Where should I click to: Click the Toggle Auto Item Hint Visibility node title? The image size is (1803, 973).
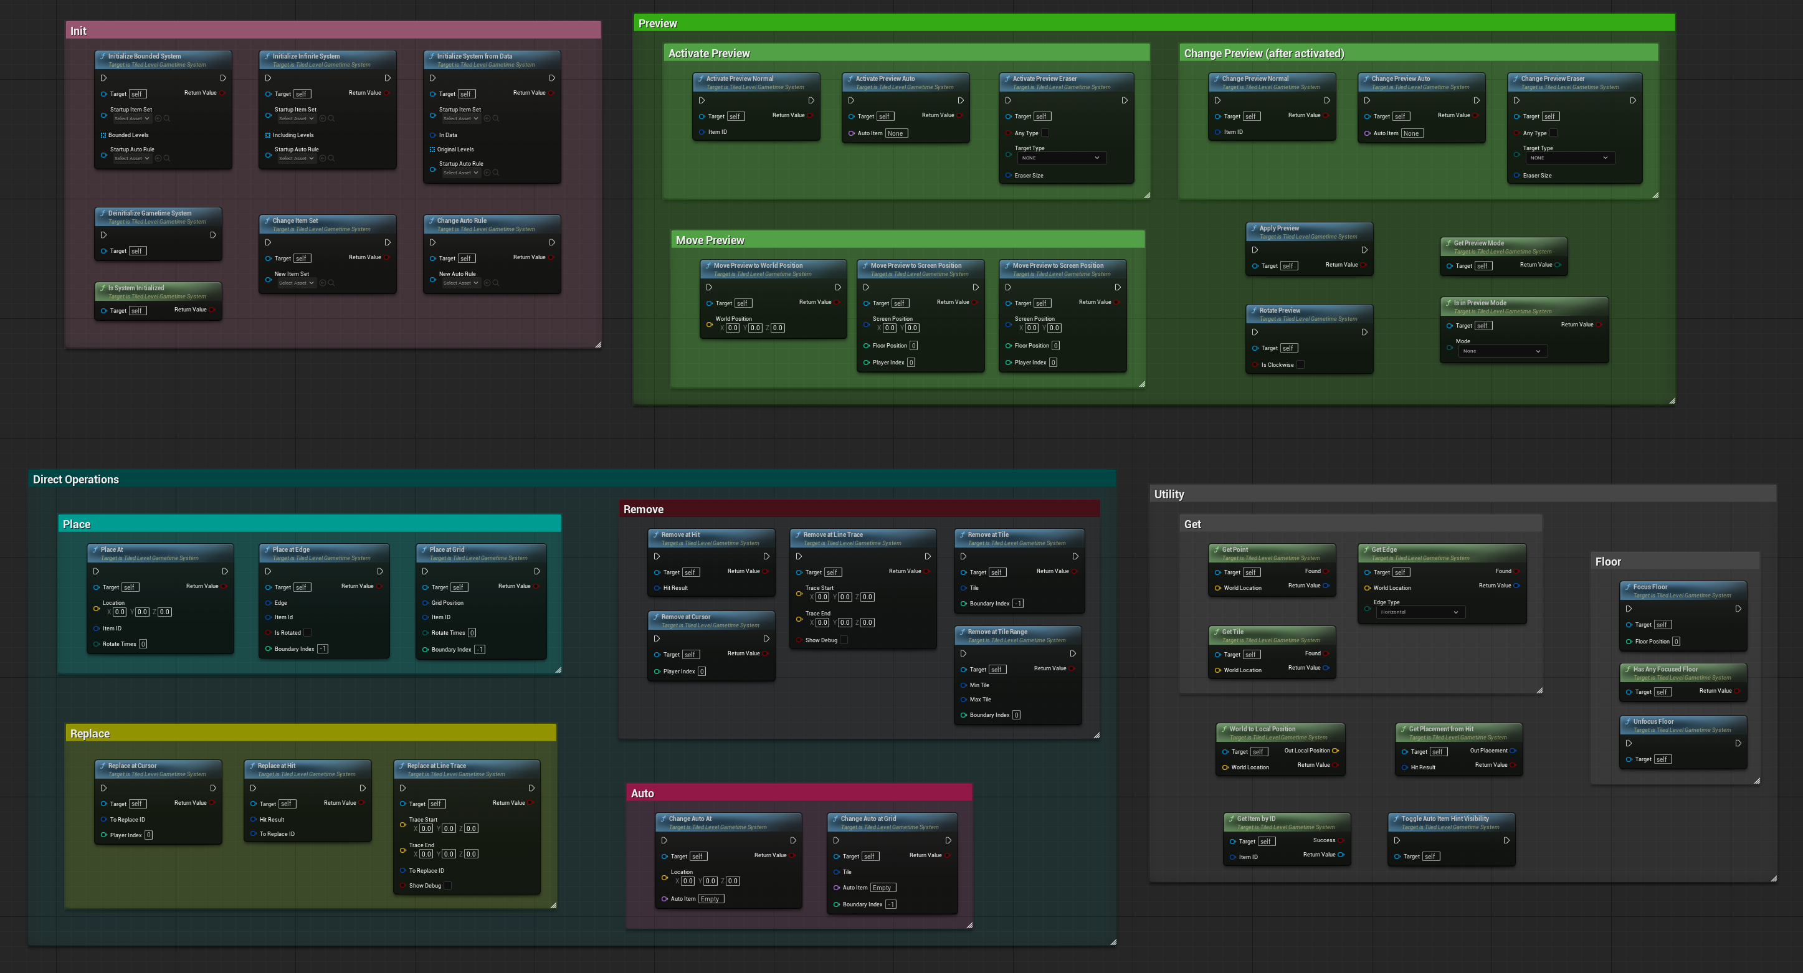click(1445, 819)
